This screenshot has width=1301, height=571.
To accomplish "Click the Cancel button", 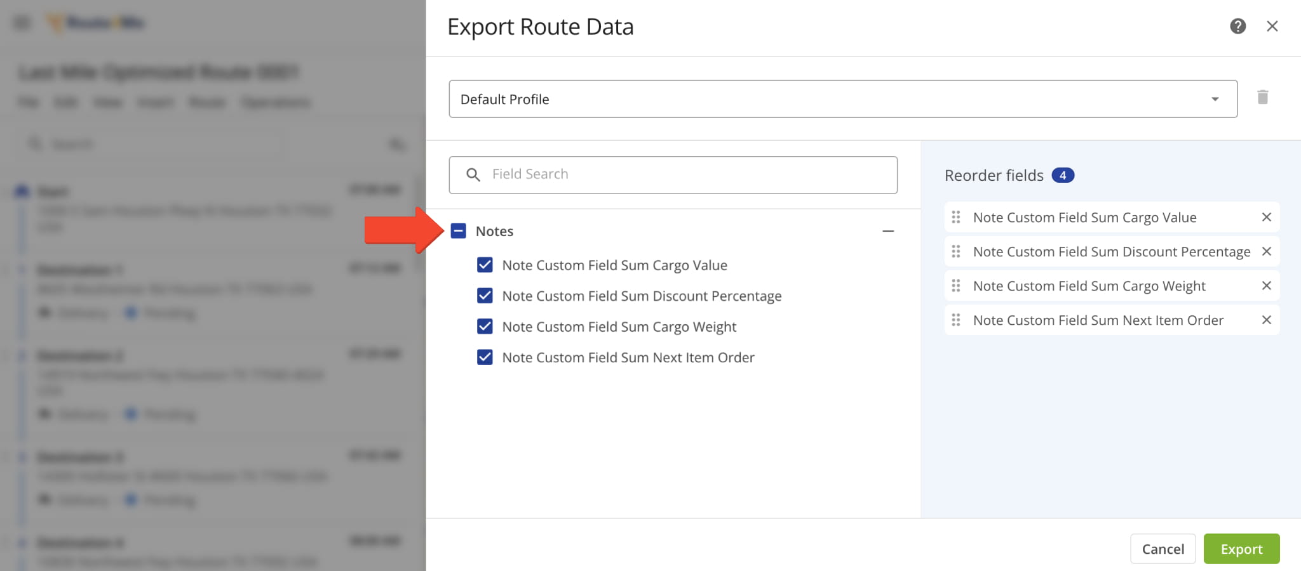I will click(x=1163, y=549).
